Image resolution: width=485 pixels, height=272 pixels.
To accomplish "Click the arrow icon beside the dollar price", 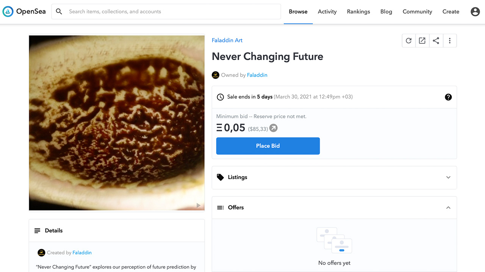I will point(273,128).
